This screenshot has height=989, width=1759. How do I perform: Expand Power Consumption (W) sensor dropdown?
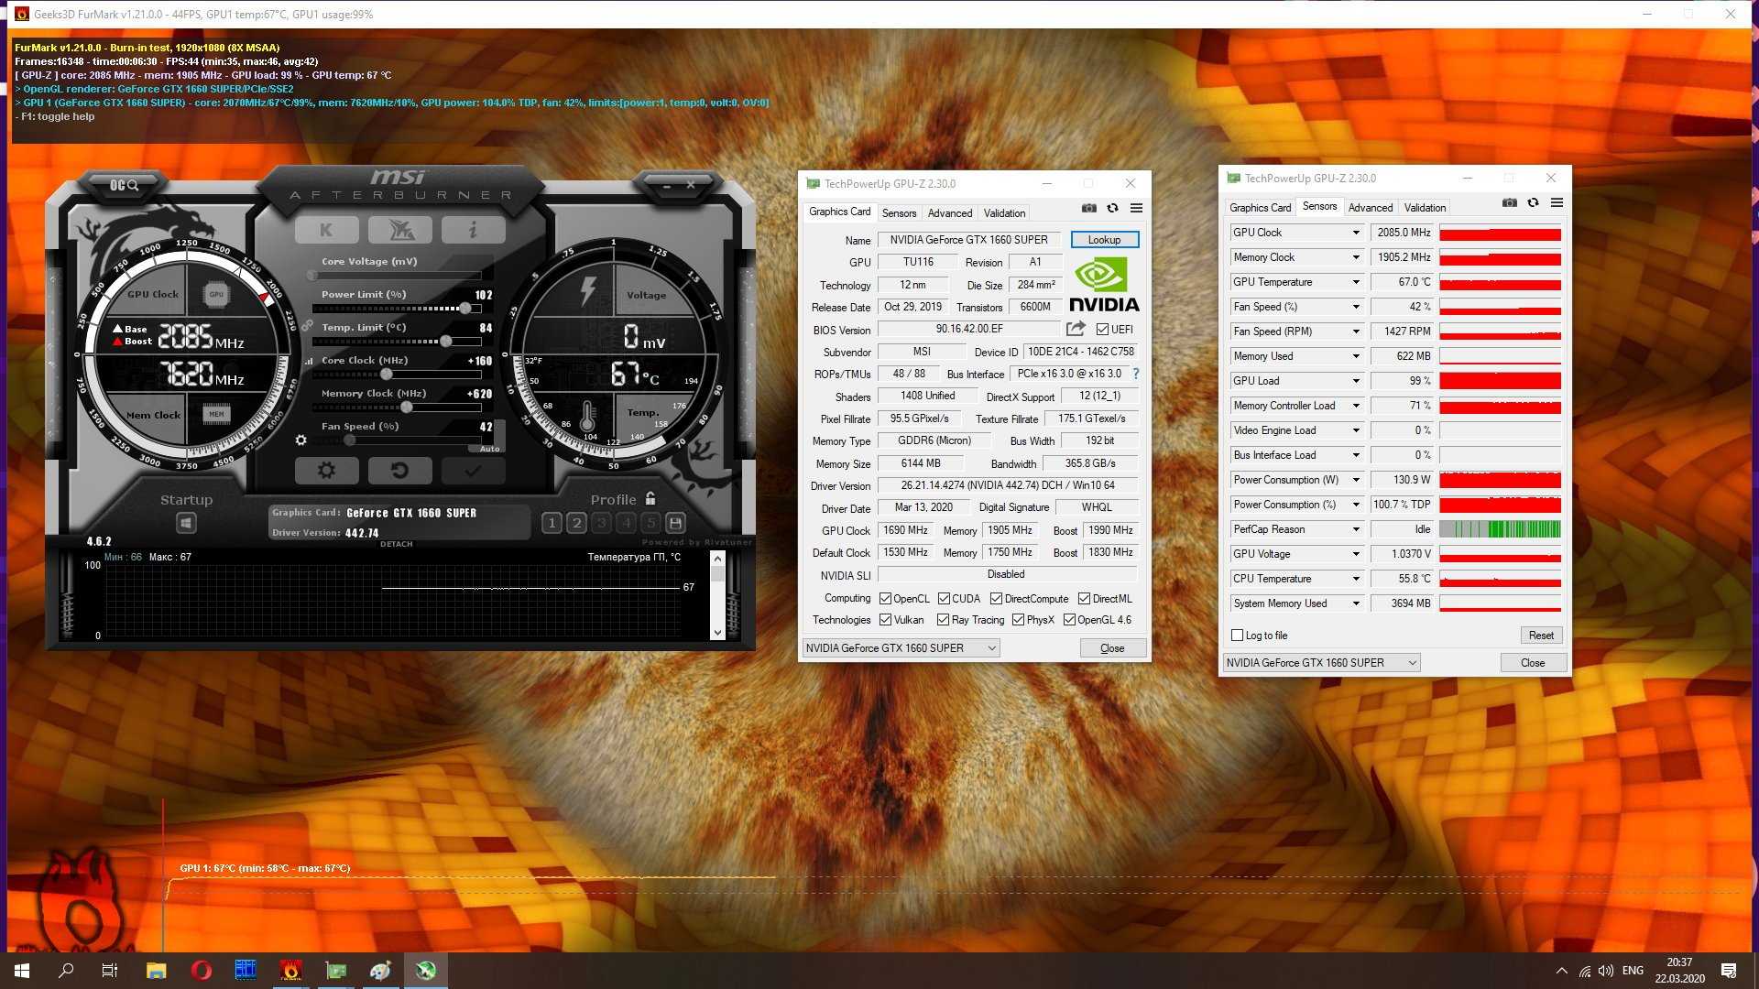(x=1356, y=480)
